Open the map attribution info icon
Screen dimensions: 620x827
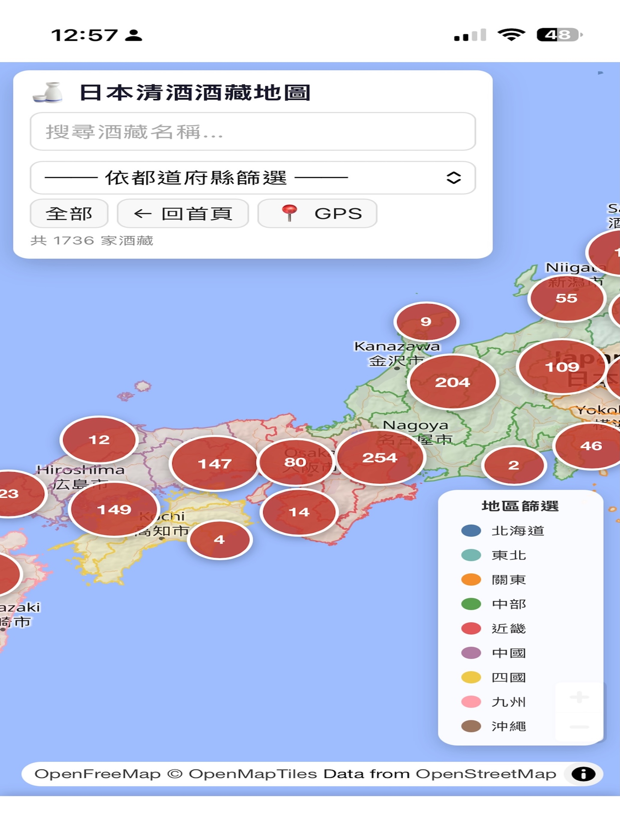pyautogui.click(x=583, y=774)
